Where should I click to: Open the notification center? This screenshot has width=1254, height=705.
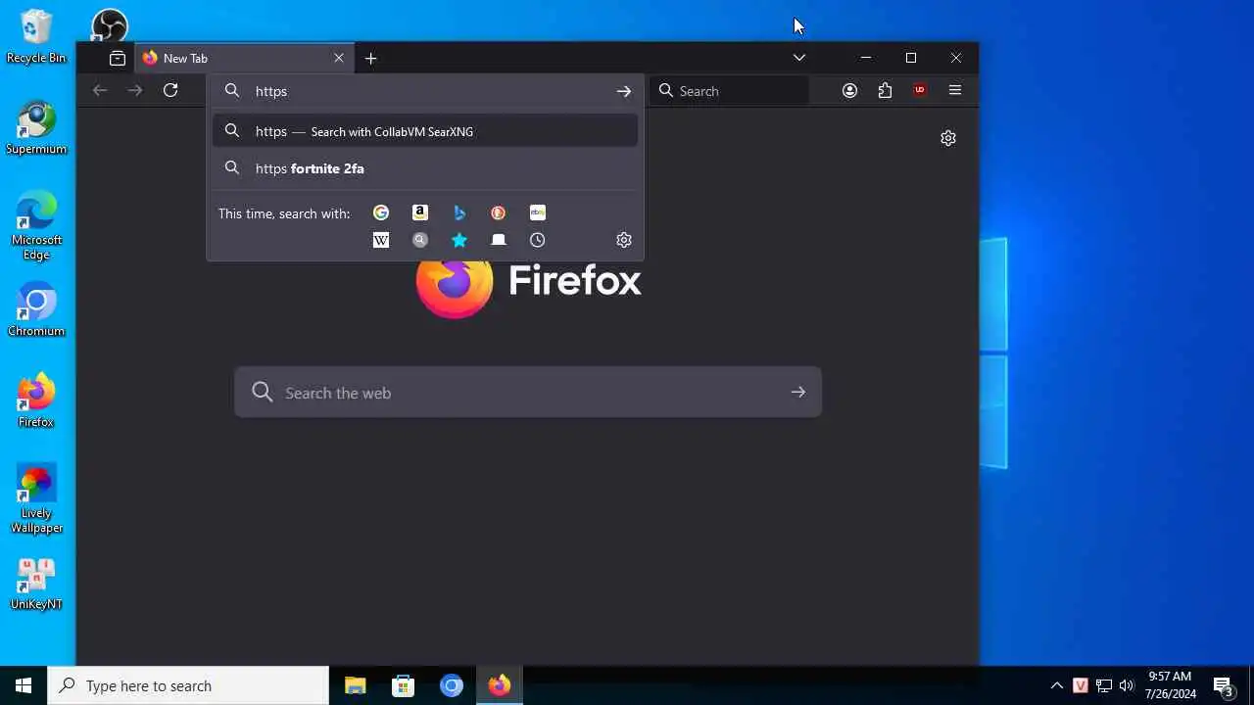click(1223, 685)
